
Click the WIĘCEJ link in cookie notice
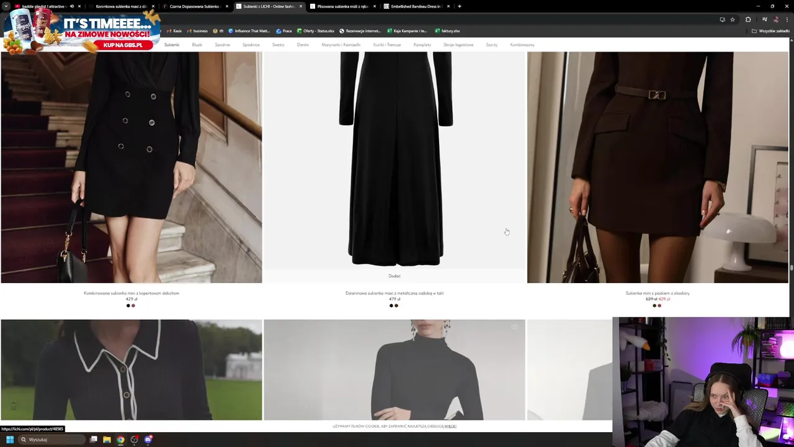tap(450, 427)
